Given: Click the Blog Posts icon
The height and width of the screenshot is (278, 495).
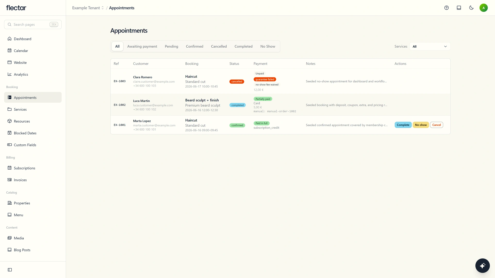Looking at the screenshot, I should click(10, 250).
